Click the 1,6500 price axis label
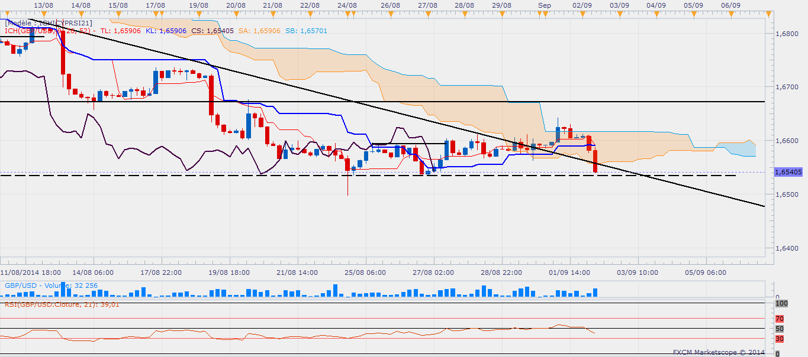Image resolution: width=808 pixels, height=357 pixels. pyautogui.click(x=787, y=194)
